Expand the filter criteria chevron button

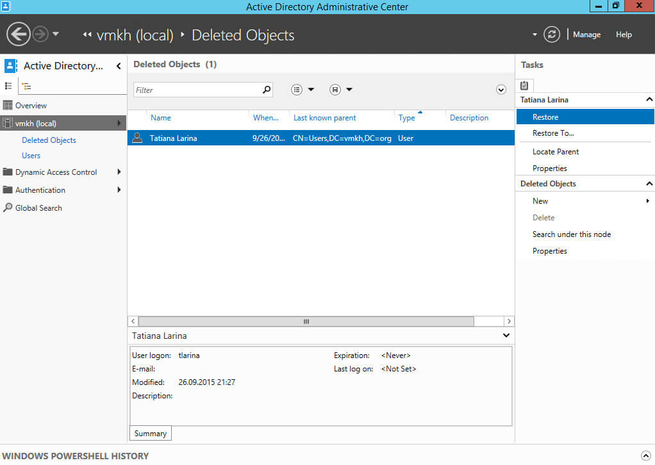[x=501, y=90]
